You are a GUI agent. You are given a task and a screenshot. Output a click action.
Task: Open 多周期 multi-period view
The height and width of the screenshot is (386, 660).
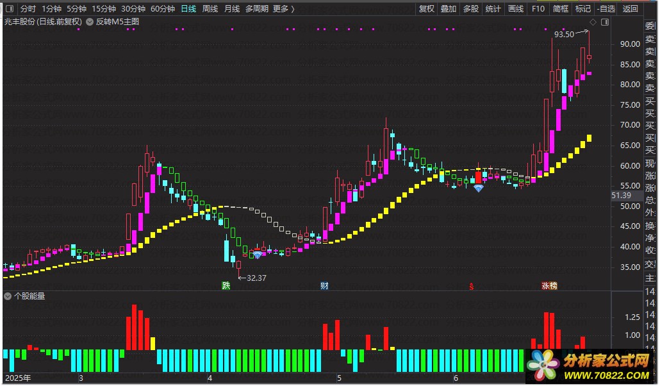point(257,8)
